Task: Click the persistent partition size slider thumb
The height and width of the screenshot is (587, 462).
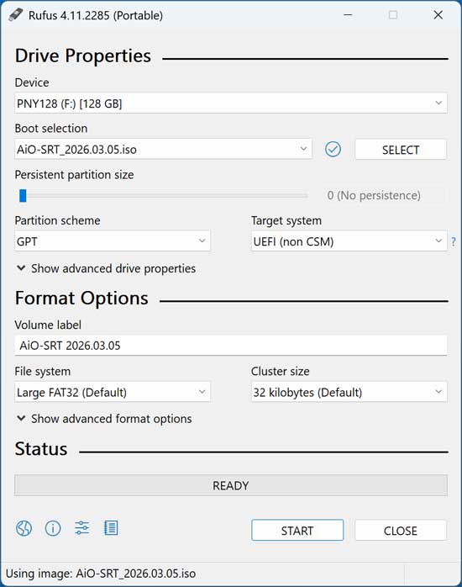Action: [x=23, y=195]
